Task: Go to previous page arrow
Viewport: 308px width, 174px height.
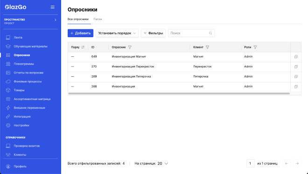Action: point(287,163)
